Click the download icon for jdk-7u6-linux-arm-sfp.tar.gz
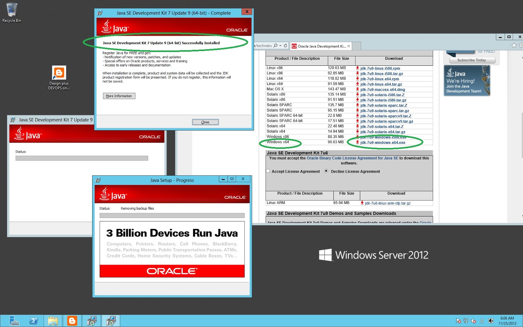 click(x=362, y=203)
